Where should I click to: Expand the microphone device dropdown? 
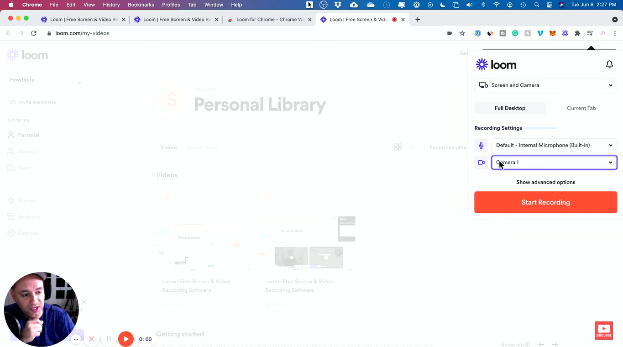[x=610, y=145]
